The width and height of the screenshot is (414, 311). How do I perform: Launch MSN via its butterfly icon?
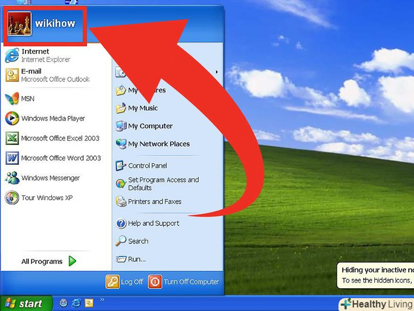point(12,98)
